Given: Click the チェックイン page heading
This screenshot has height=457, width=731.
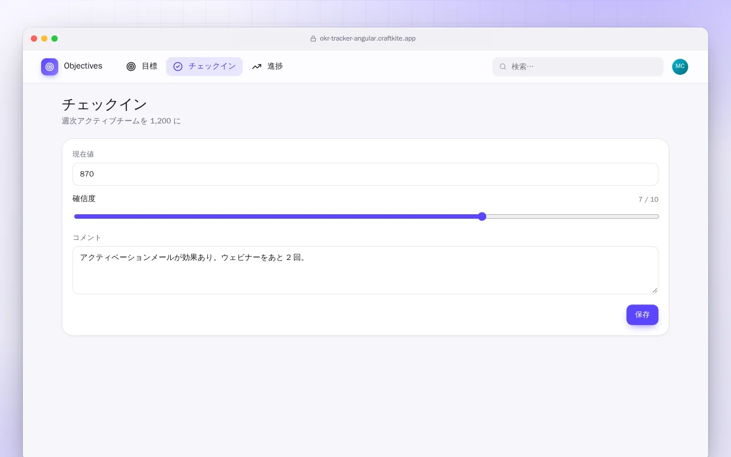Looking at the screenshot, I should point(105,105).
